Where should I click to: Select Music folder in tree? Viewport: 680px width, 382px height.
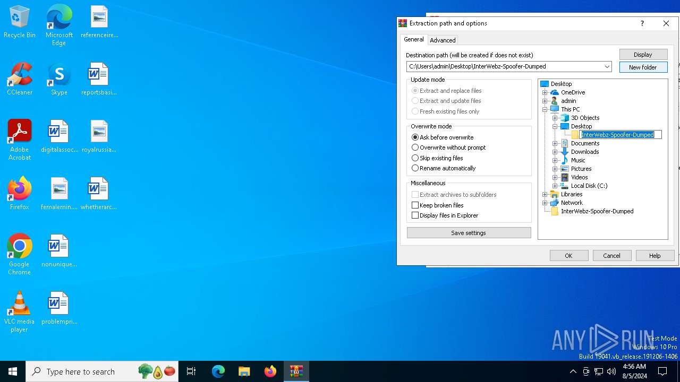577,160
